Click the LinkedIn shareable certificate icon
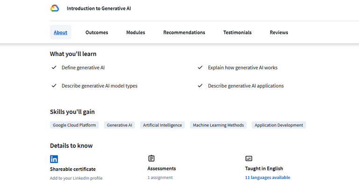 [54, 159]
